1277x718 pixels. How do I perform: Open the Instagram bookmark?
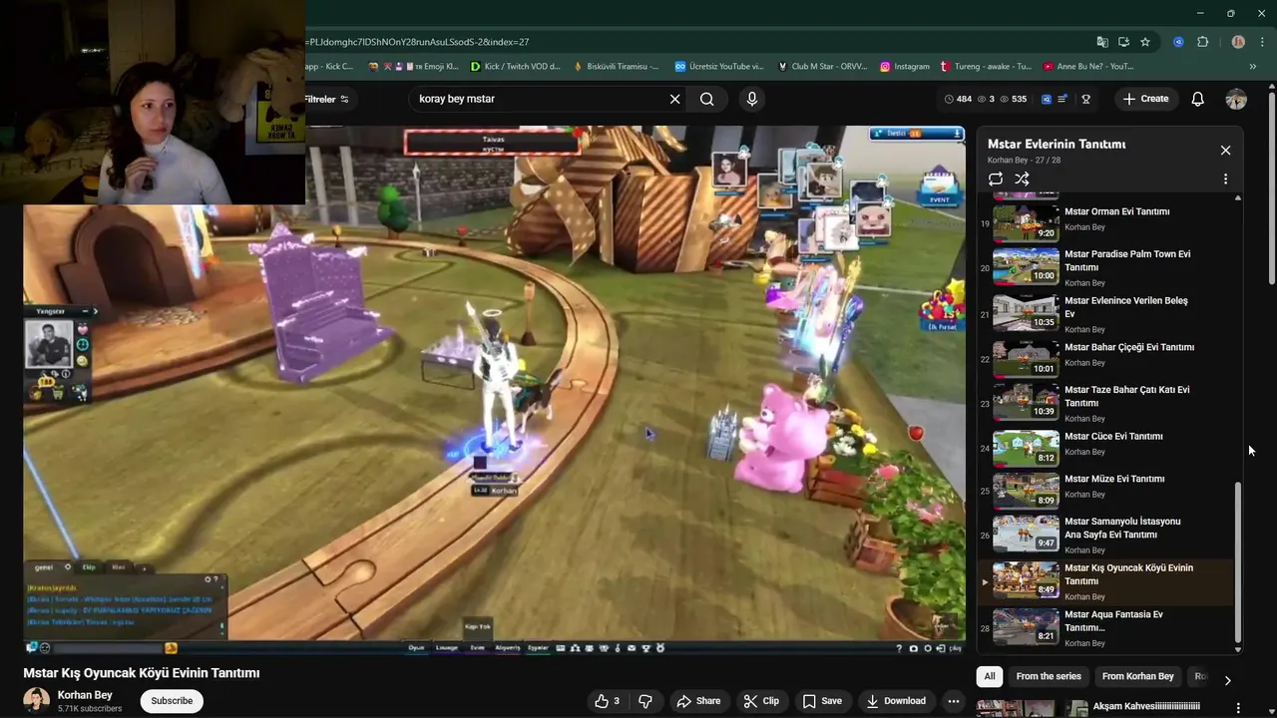click(905, 67)
